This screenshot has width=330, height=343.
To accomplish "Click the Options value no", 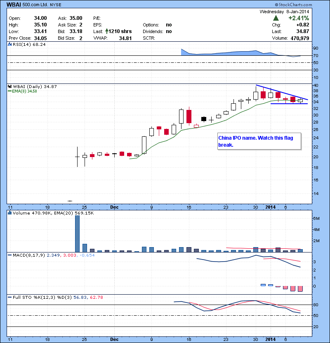I will pos(169,25).
